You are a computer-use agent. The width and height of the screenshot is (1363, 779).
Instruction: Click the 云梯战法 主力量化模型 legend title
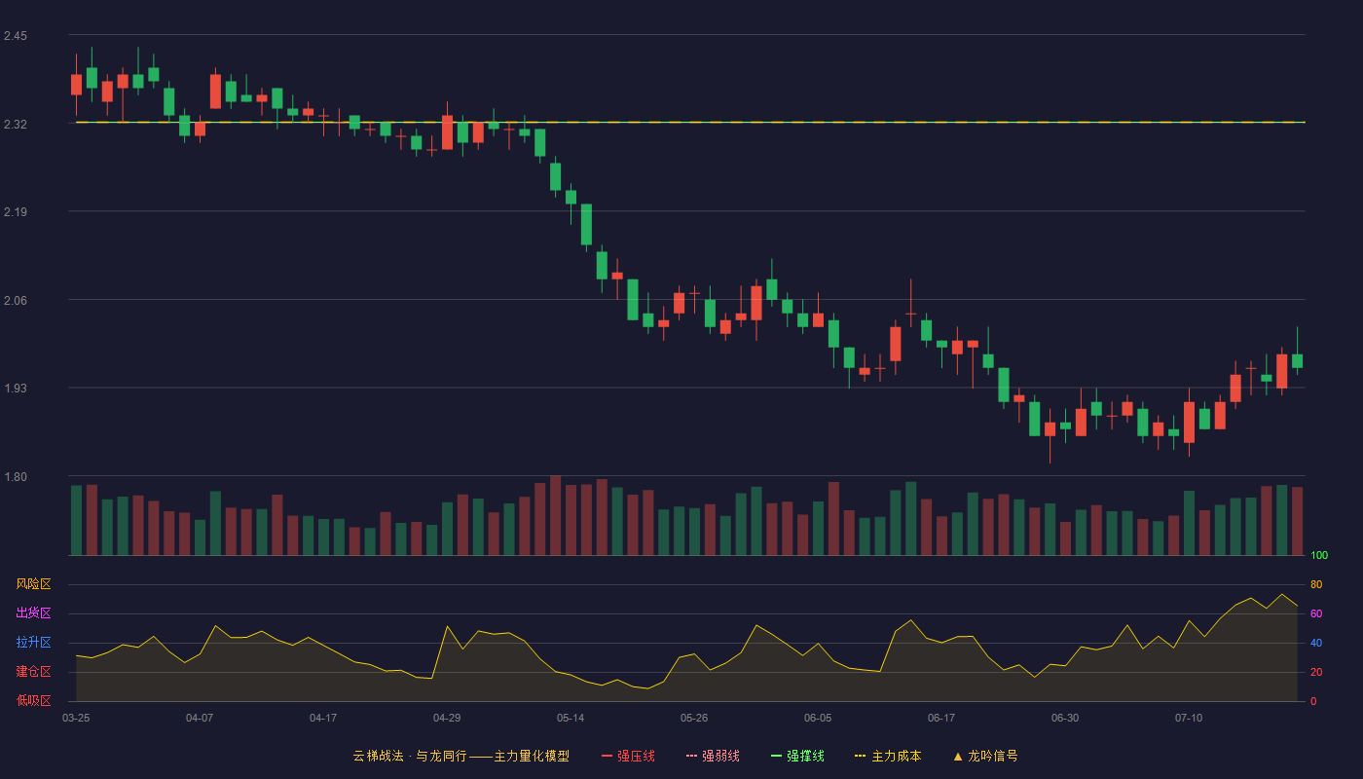pyautogui.click(x=460, y=756)
